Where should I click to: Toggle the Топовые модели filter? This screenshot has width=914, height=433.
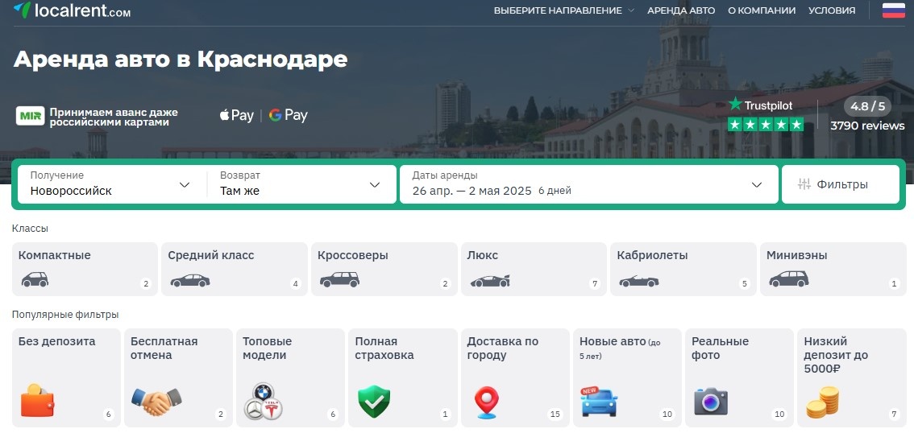(290, 377)
